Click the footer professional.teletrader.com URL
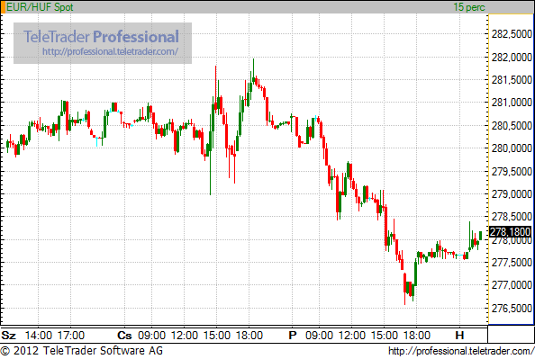Image resolution: width=535 pixels, height=359 pixels. (461, 351)
